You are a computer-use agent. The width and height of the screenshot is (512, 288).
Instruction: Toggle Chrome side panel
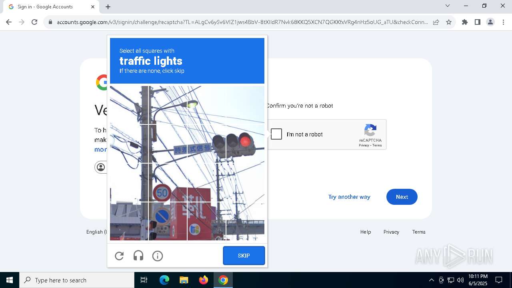[x=478, y=22]
